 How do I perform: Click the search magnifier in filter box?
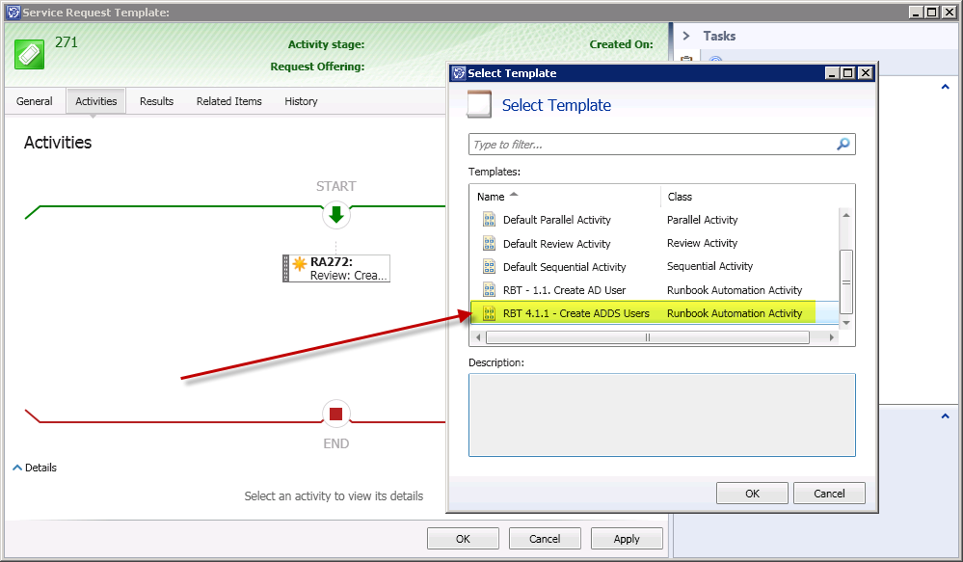click(x=843, y=145)
